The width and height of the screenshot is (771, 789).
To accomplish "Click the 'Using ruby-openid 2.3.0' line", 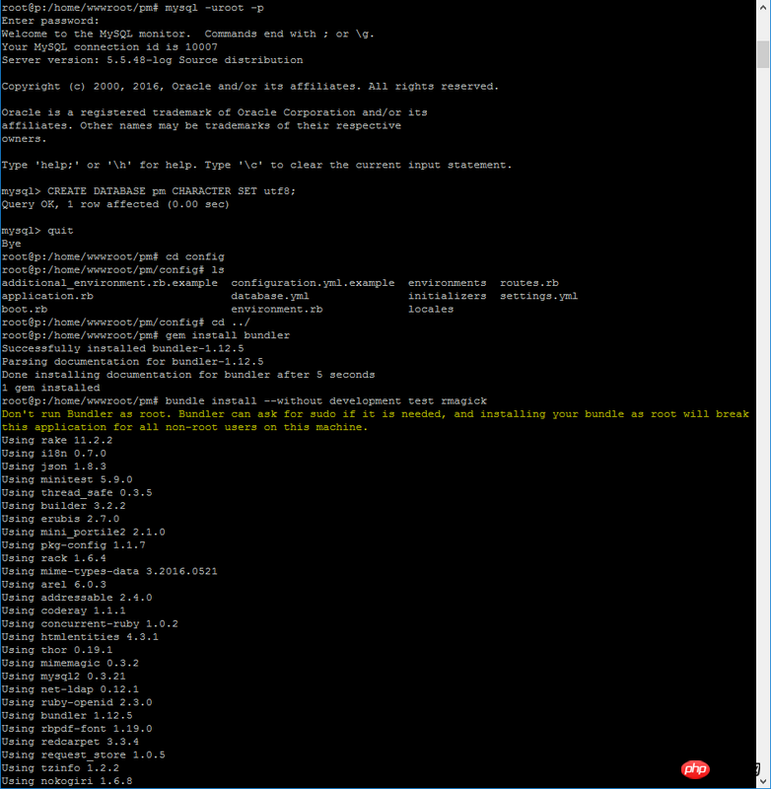I will pos(77,702).
